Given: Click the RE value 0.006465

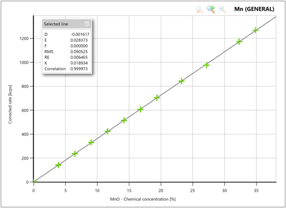Looking at the screenshot, I should [79, 57].
